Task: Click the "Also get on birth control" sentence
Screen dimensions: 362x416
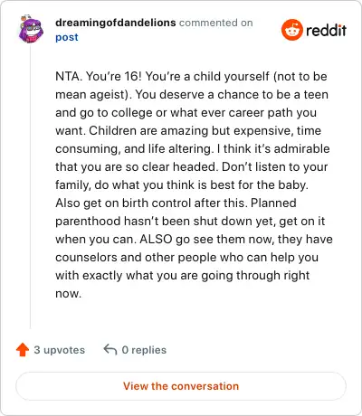Action: 152,203
